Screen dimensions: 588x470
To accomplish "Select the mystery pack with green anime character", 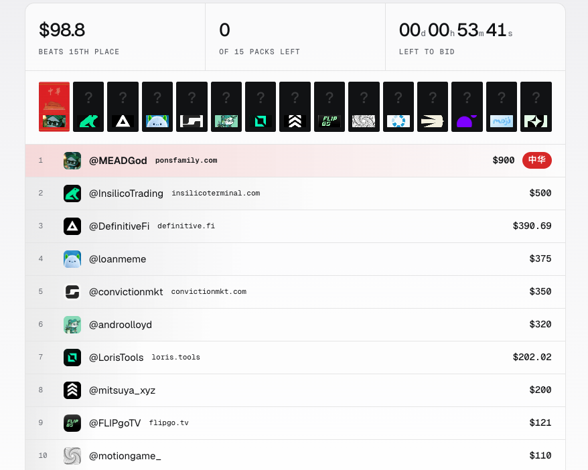I will [x=226, y=107].
